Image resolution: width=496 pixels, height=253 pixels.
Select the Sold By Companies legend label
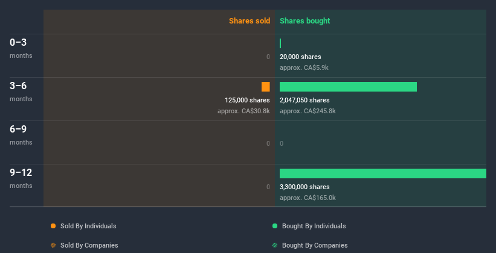click(89, 245)
